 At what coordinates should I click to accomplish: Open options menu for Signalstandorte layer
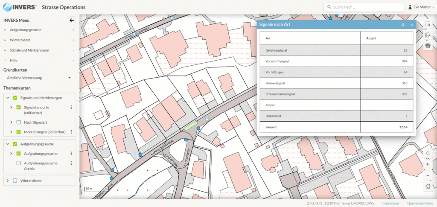(x=71, y=108)
